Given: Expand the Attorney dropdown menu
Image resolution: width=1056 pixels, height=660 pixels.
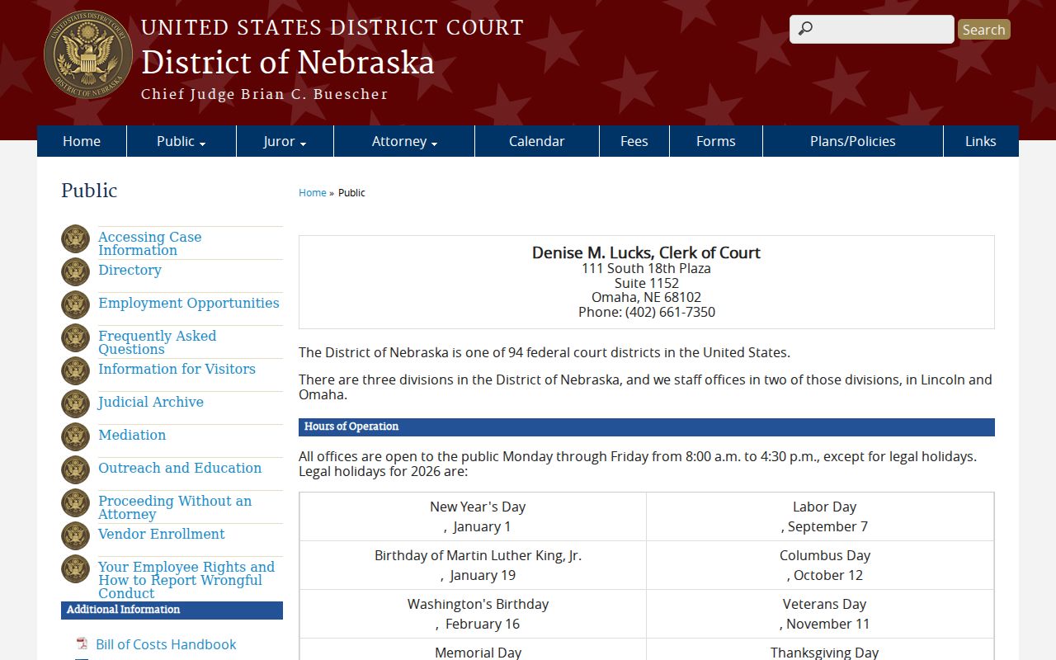Looking at the screenshot, I should point(404,141).
